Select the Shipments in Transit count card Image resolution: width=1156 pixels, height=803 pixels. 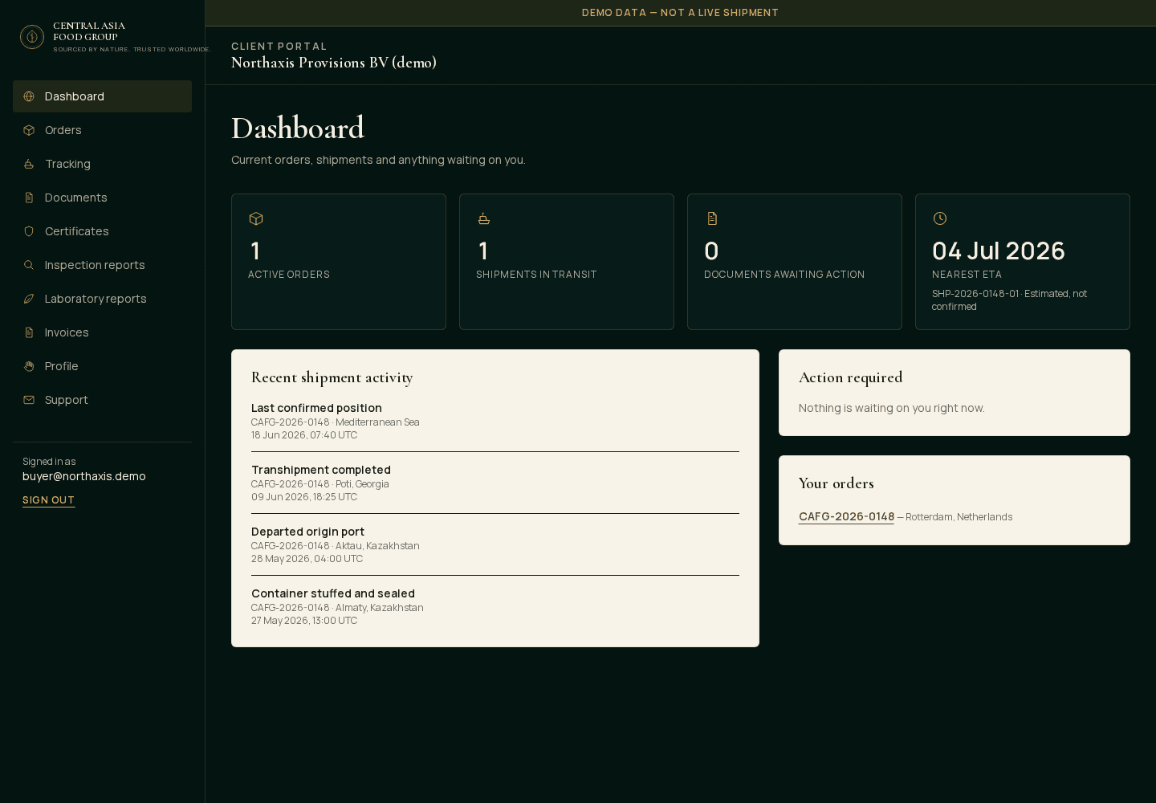[x=567, y=262]
